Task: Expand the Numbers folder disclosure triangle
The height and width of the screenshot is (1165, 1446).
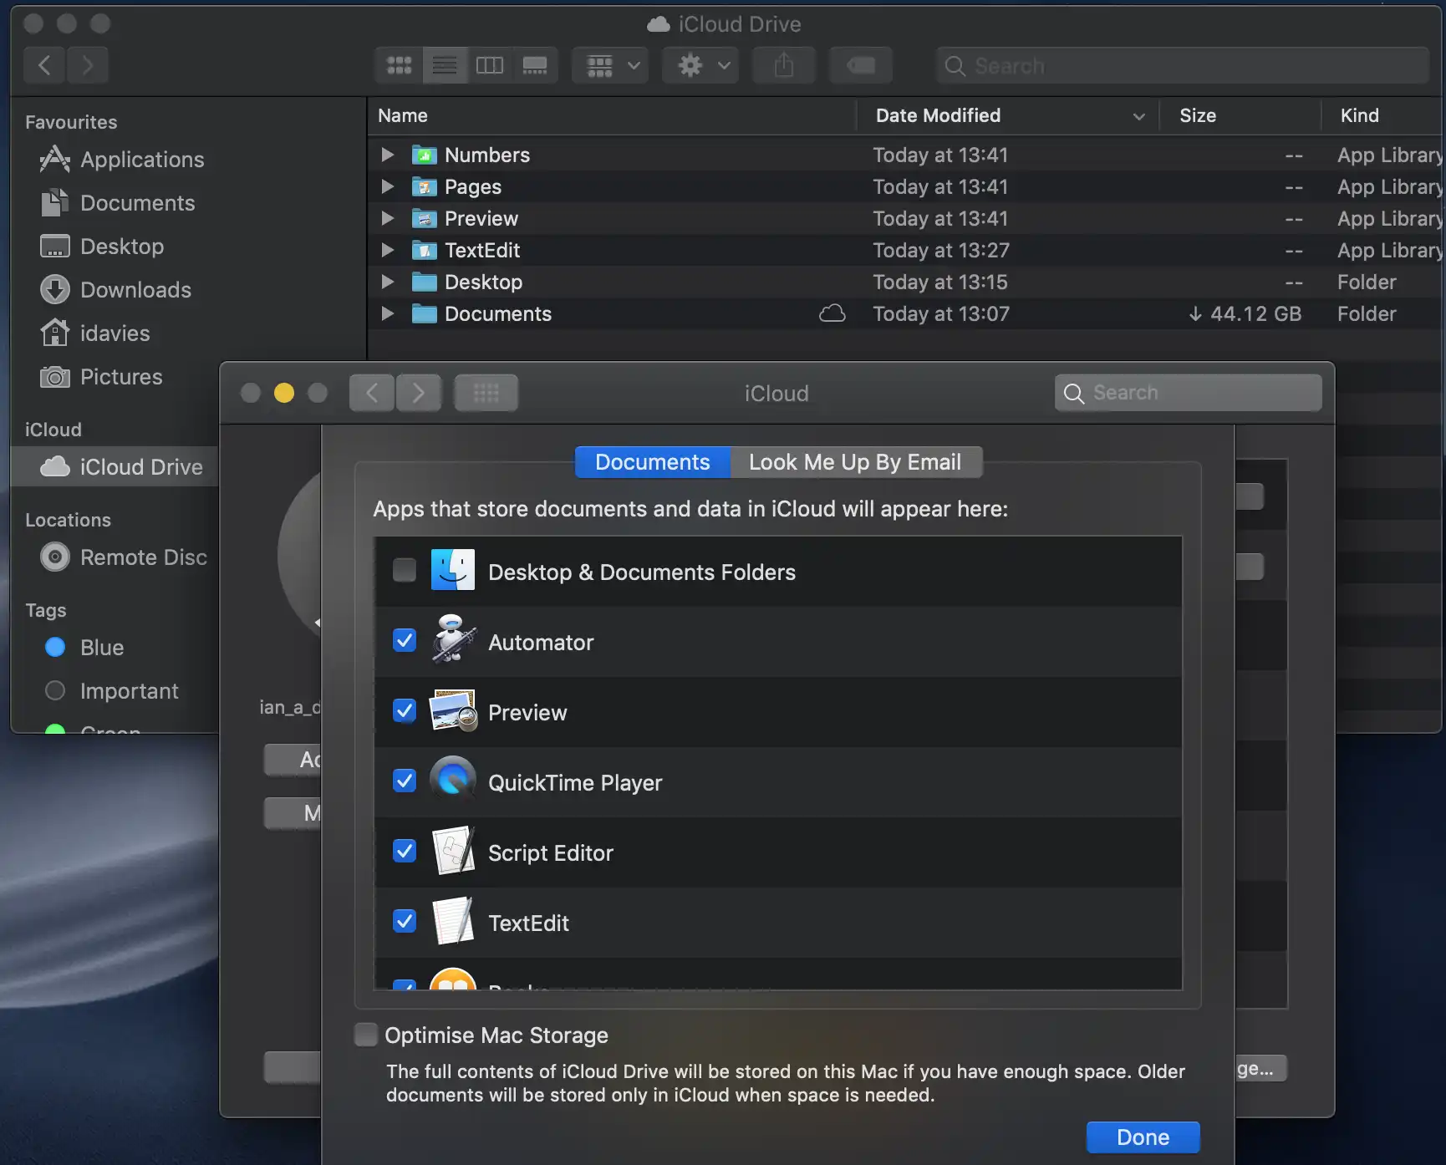Action: coord(386,155)
